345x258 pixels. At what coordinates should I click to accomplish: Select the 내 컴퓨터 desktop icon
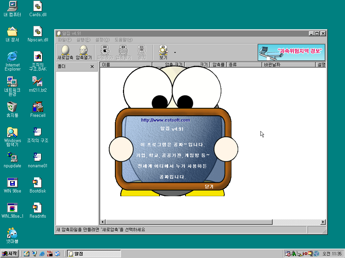tap(12, 9)
